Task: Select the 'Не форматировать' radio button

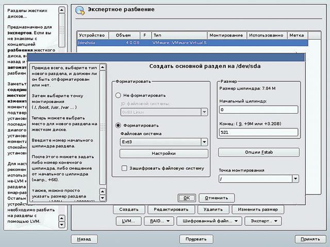Action: 118,95
